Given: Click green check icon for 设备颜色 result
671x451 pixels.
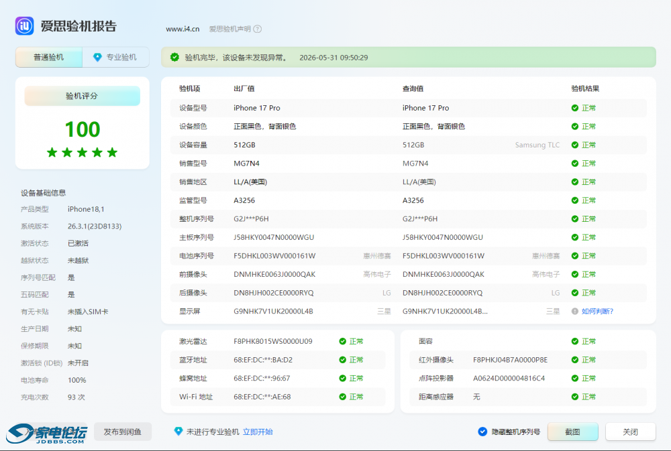Looking at the screenshot, I should (x=575, y=127).
